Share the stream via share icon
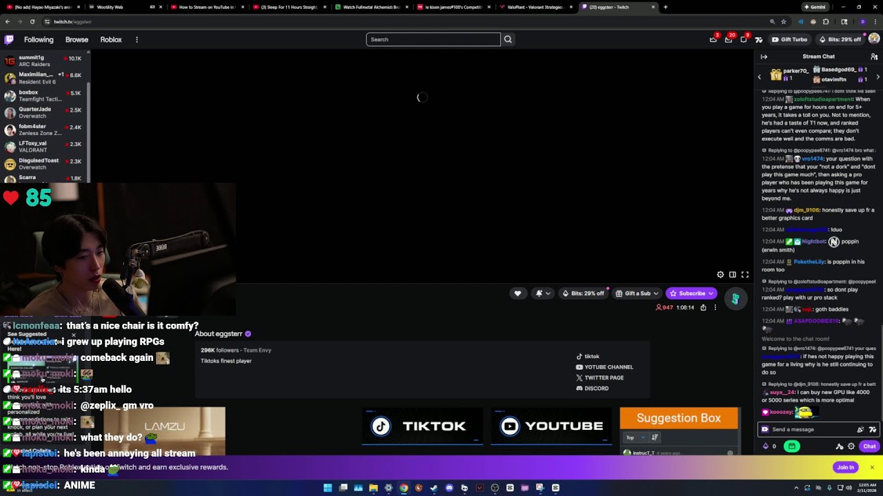Viewport: 883px width, 496px height. pyautogui.click(x=703, y=307)
